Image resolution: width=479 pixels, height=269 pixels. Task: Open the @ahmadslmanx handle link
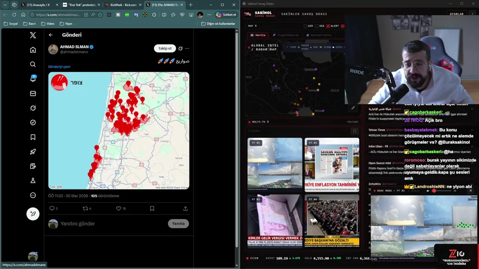(74, 52)
